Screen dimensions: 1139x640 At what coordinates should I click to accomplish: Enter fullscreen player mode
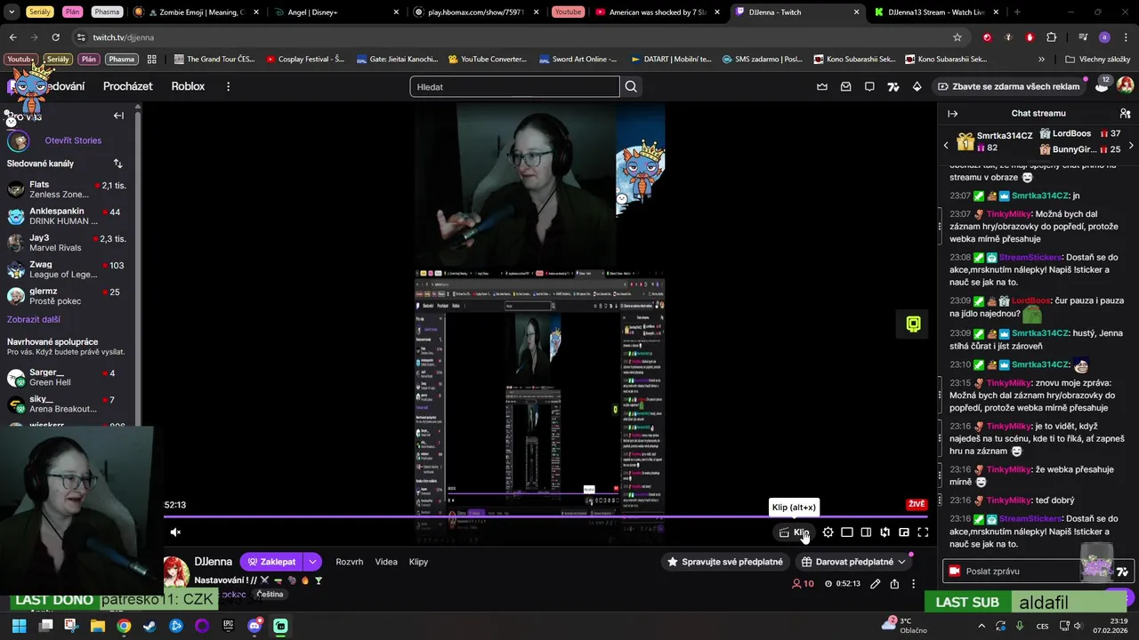(923, 532)
